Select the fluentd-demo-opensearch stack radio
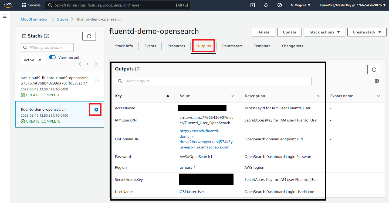The width and height of the screenshot is (389, 203). [x=96, y=110]
